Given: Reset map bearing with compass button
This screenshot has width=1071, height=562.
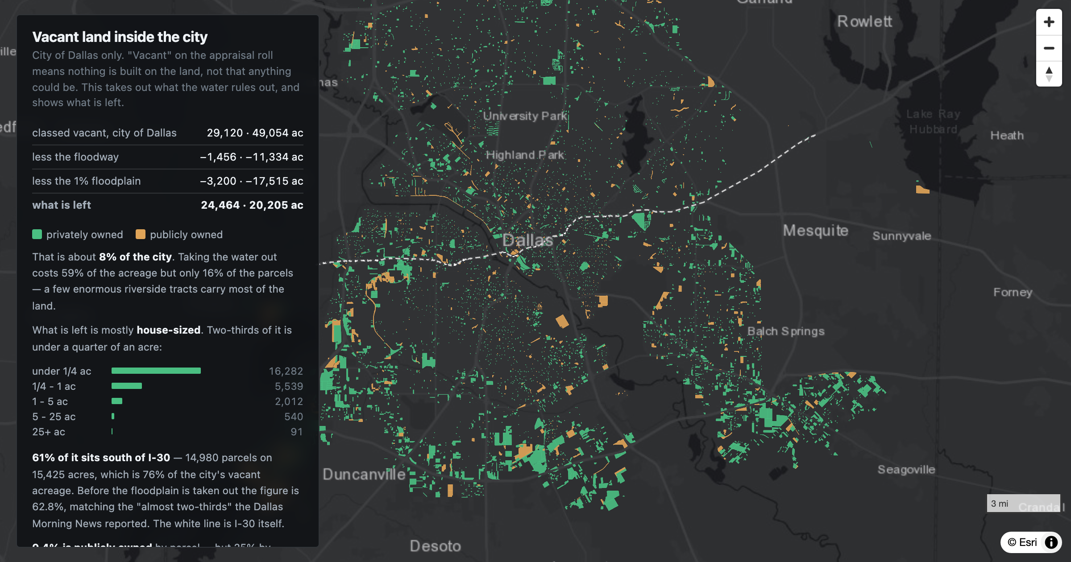Looking at the screenshot, I should (1049, 74).
